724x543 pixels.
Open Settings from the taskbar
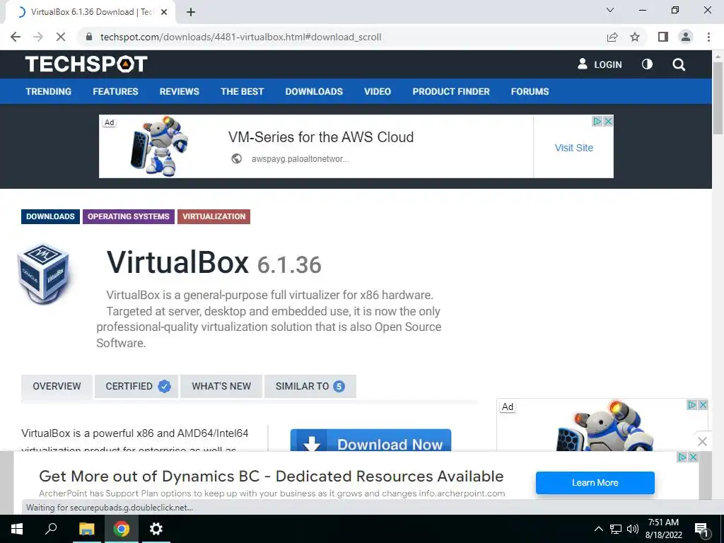coord(156,529)
